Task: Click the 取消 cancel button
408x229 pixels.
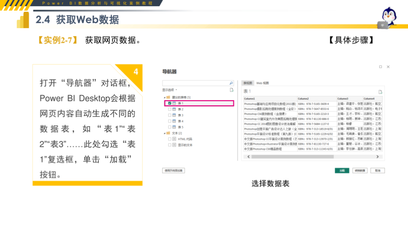Action: pyautogui.click(x=378, y=170)
